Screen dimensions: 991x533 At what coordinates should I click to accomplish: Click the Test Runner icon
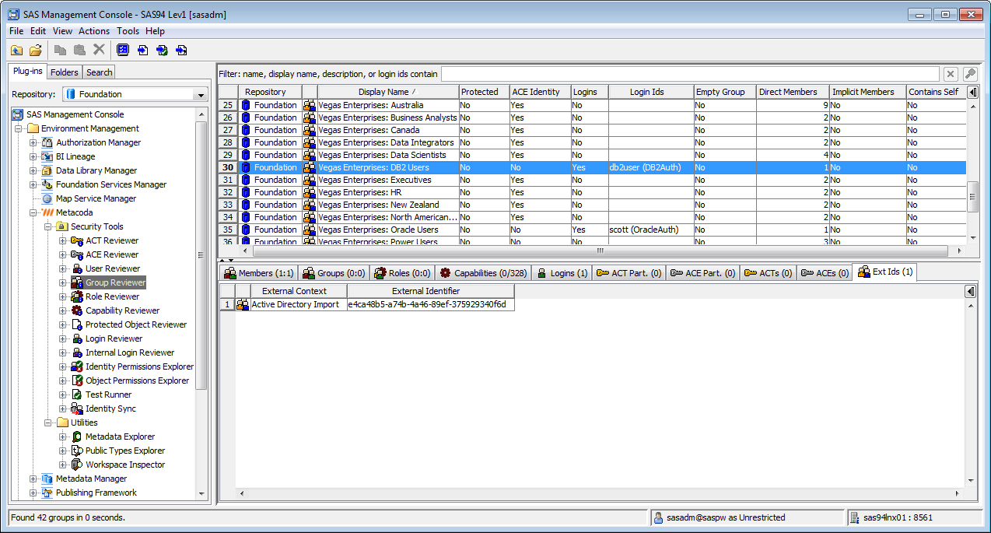tap(77, 394)
